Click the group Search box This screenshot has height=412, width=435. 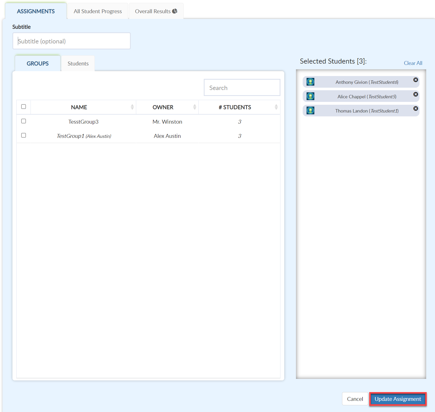(242, 88)
